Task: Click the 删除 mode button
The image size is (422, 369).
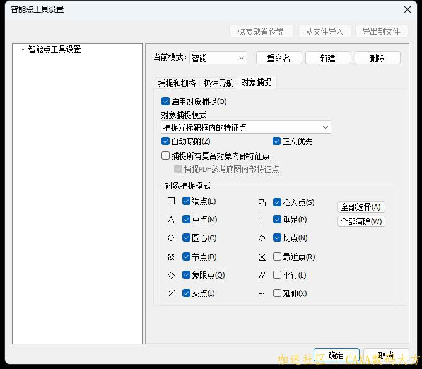Action: click(377, 58)
